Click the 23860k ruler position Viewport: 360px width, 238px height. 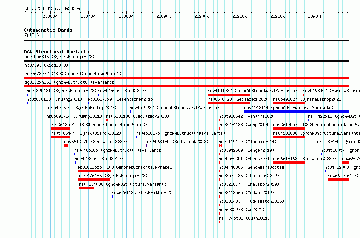pyautogui.click(x=50, y=16)
